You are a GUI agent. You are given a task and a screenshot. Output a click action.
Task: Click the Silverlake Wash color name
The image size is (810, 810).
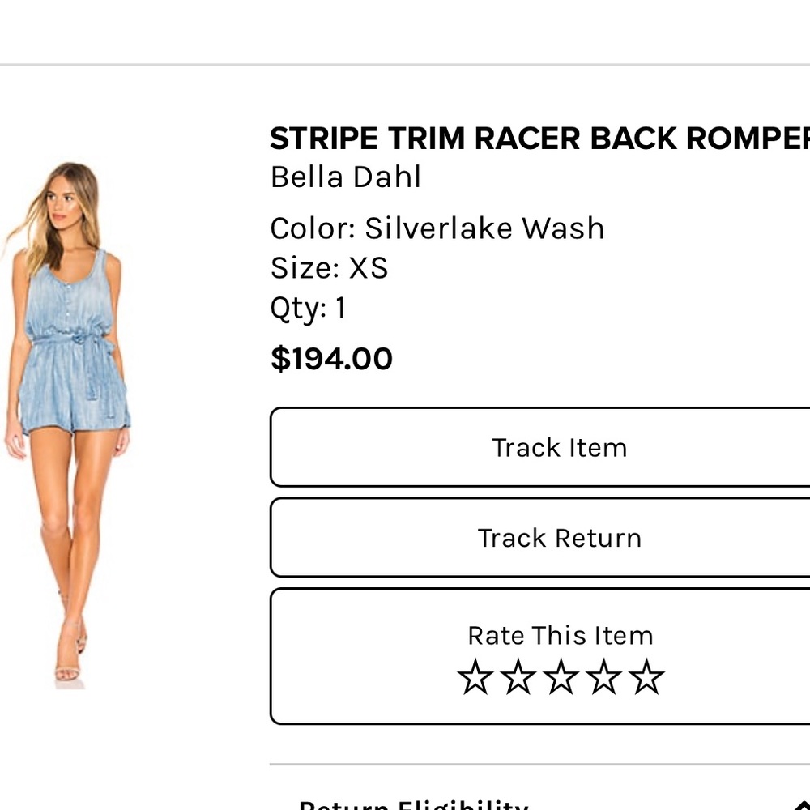[x=437, y=228]
